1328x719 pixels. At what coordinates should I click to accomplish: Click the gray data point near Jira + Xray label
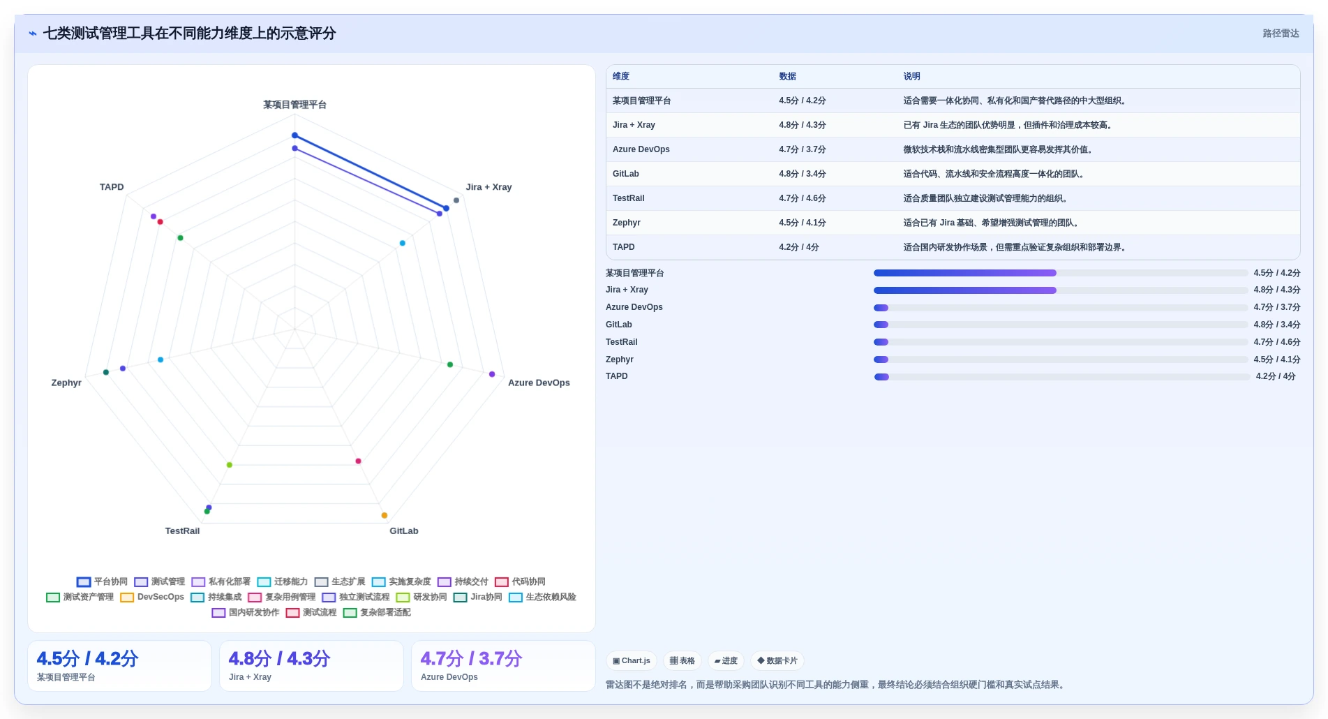(456, 200)
